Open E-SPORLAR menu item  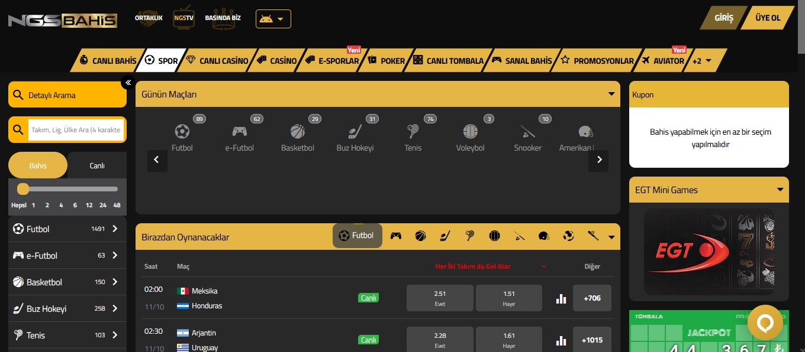click(x=333, y=60)
